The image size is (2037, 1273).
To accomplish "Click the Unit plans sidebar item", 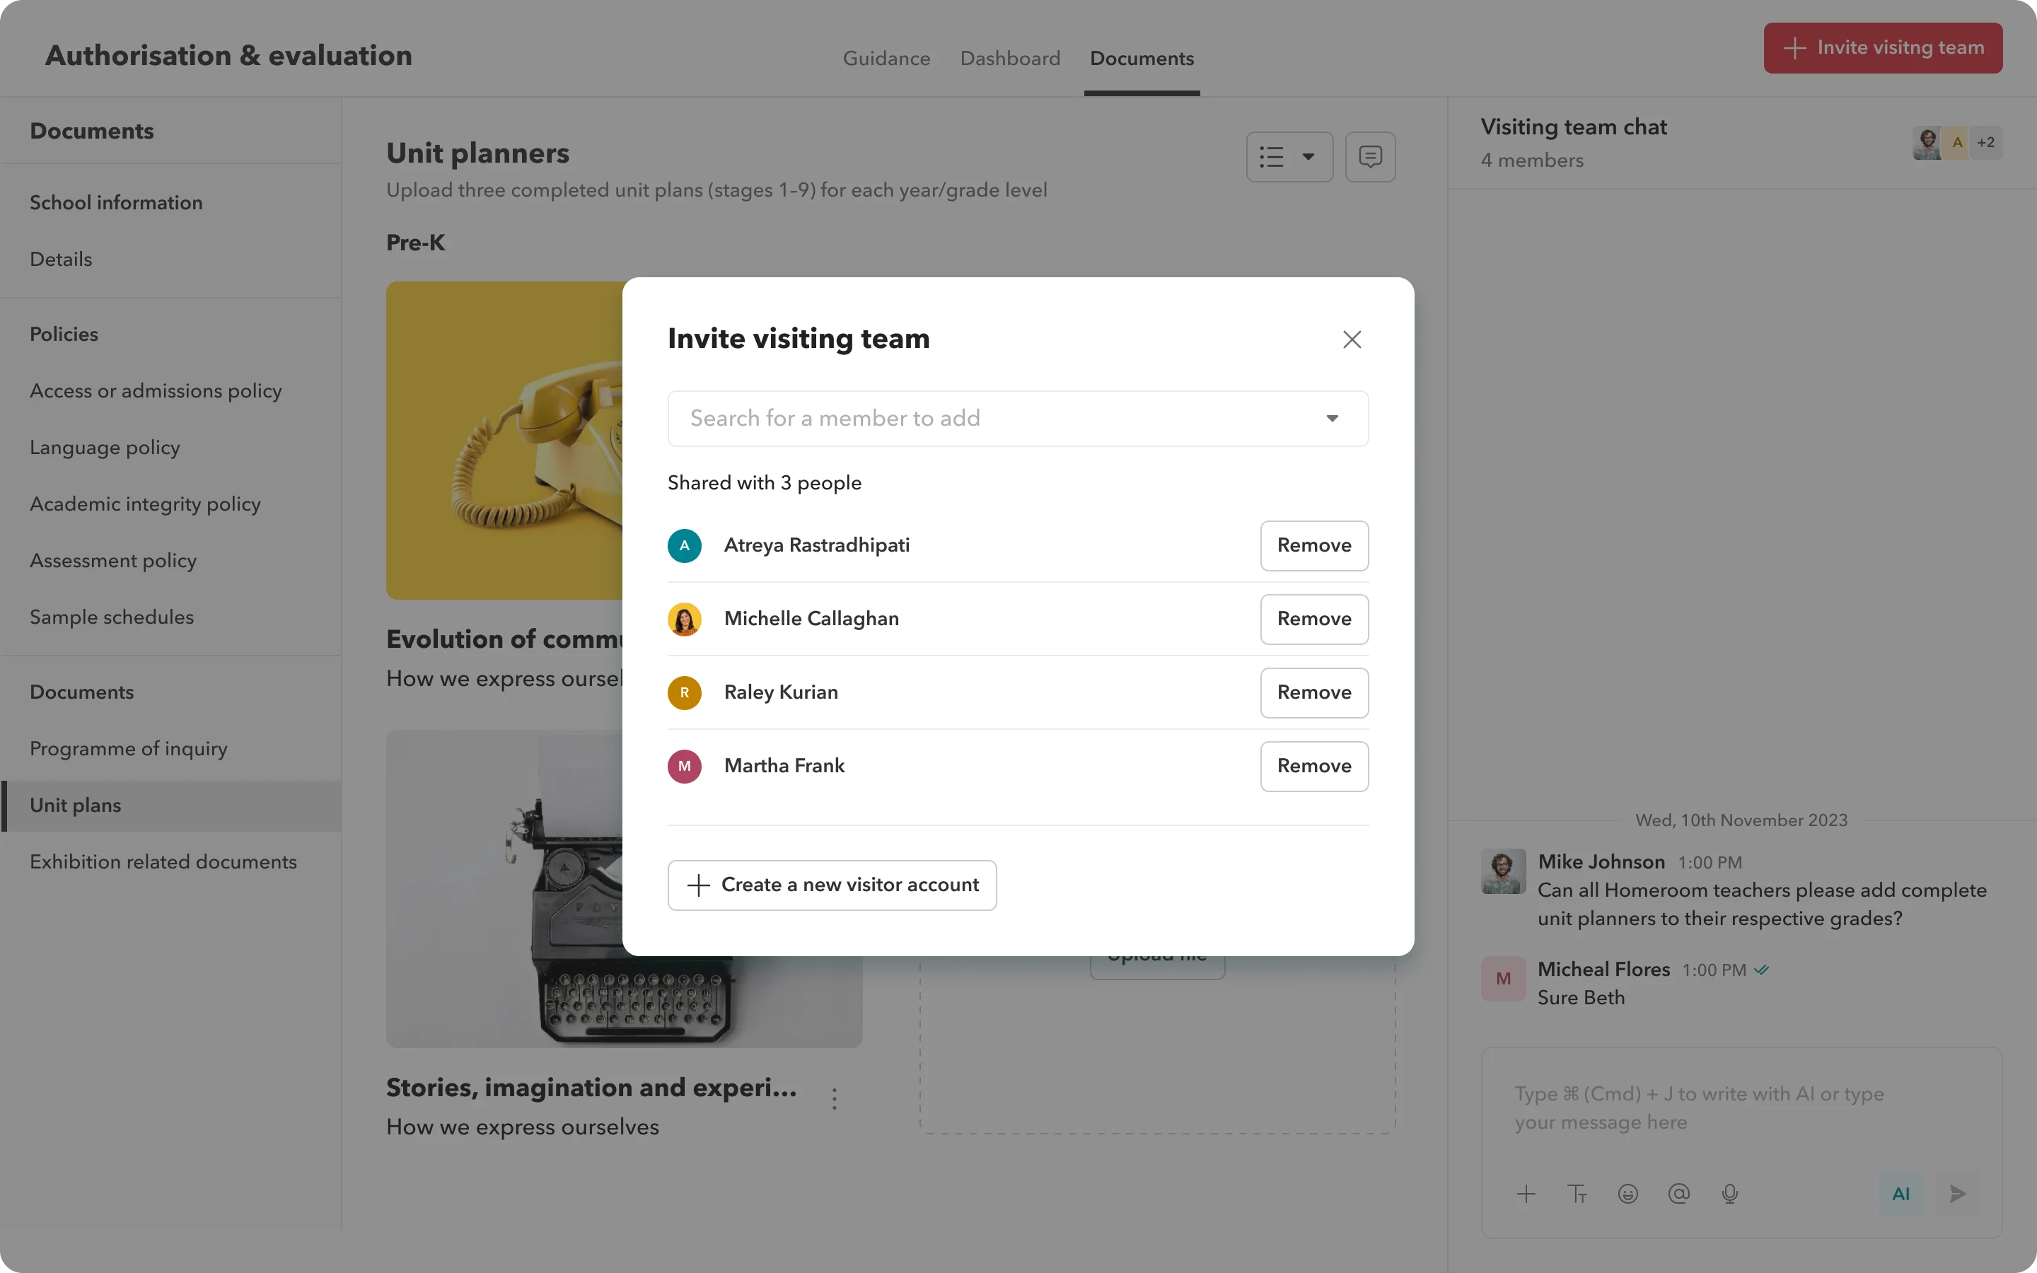I will [75, 805].
